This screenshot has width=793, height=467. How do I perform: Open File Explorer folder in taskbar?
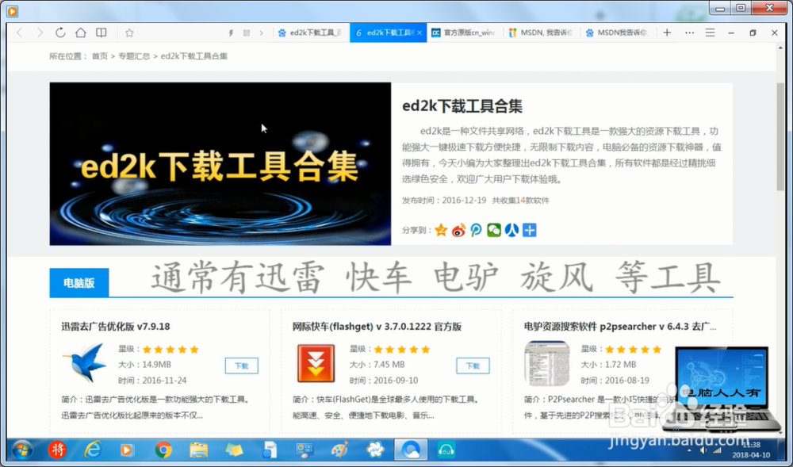(199, 450)
